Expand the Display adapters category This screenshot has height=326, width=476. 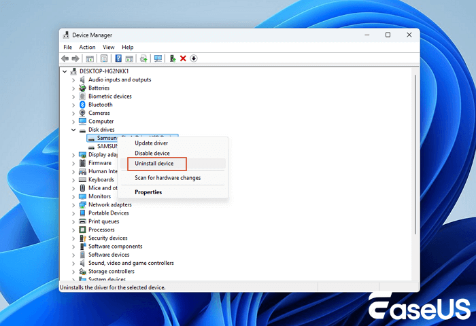[73, 155]
